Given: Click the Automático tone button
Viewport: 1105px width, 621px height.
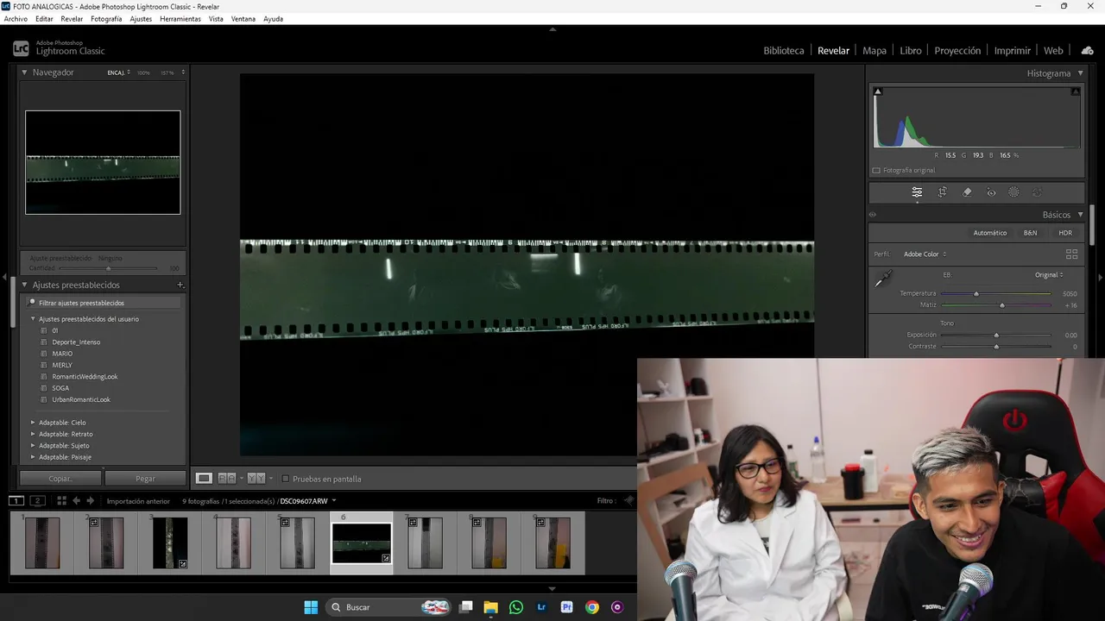Looking at the screenshot, I should [x=990, y=233].
